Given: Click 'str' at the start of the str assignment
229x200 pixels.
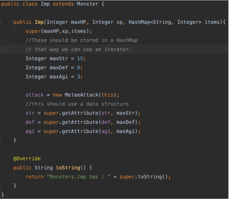Looking at the screenshot, I should (30, 113).
